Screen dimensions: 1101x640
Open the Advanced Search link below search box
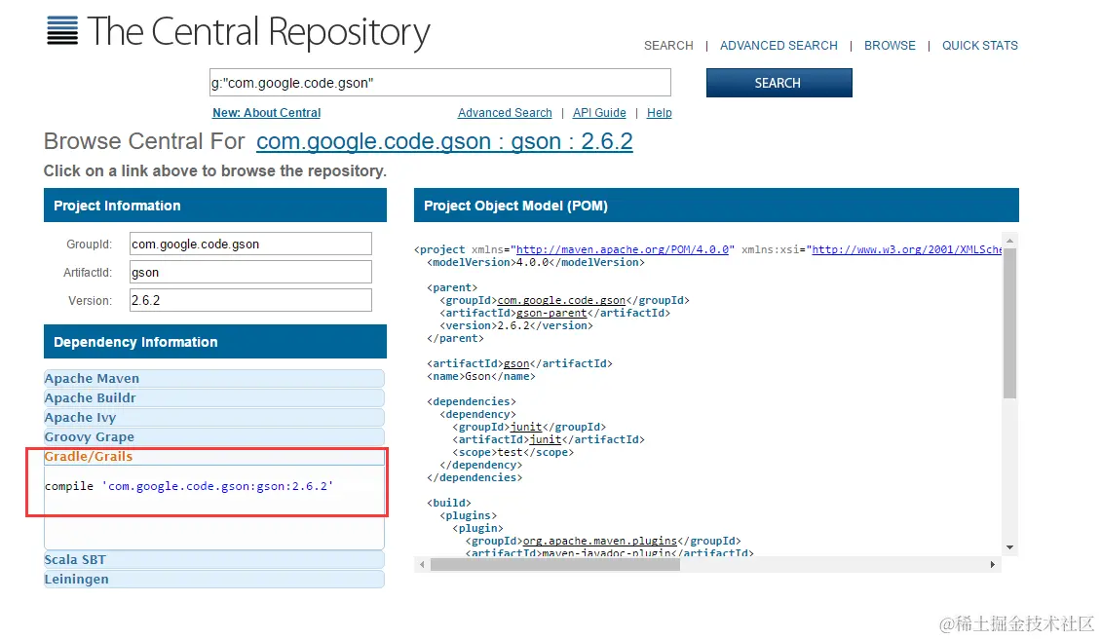(505, 113)
